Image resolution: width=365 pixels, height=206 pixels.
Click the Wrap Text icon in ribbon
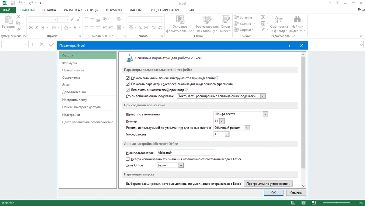(x=119, y=19)
